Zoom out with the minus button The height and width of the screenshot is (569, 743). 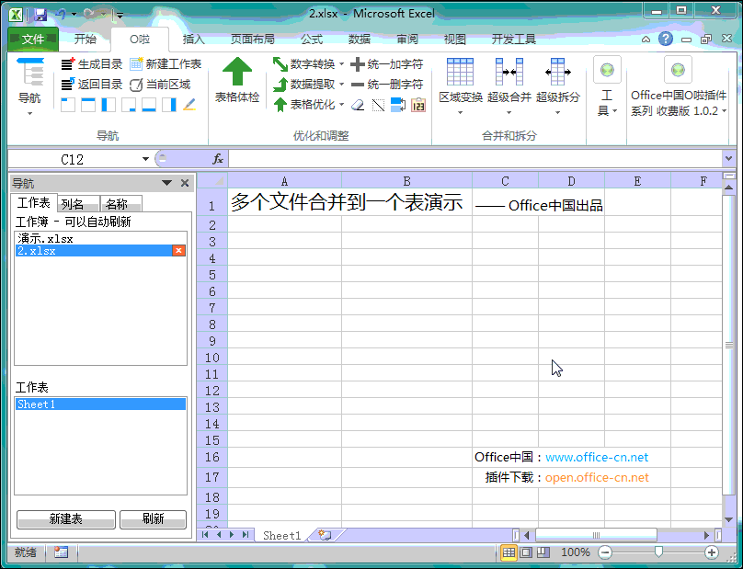pos(605,552)
